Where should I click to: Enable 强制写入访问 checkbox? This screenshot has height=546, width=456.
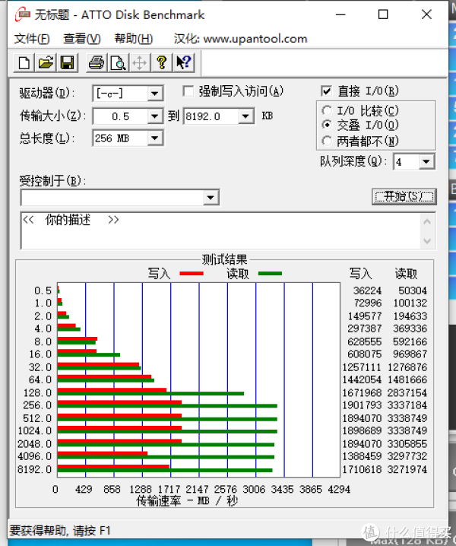(188, 91)
